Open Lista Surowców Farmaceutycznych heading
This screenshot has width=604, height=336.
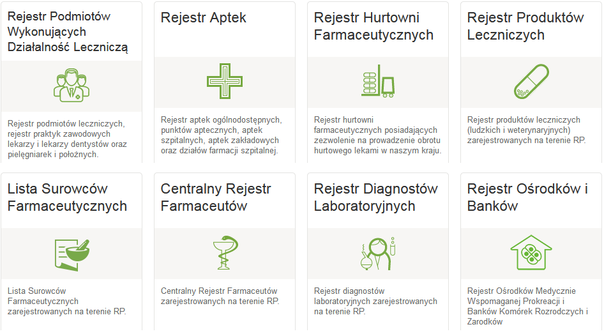67,197
